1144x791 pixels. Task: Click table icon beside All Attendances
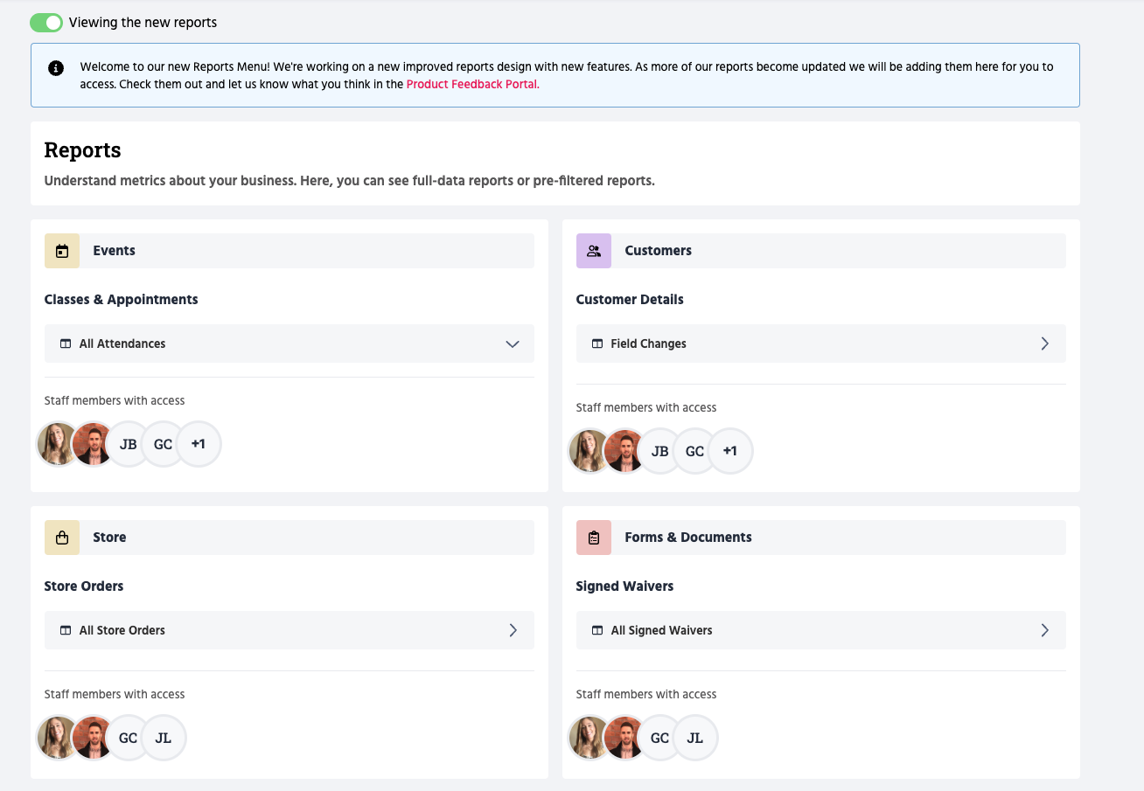pyautogui.click(x=65, y=343)
